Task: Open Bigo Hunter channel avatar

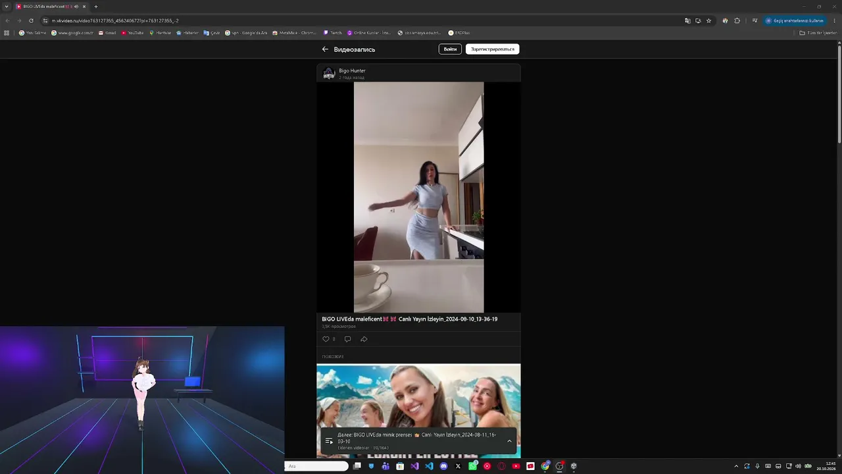Action: point(329,73)
